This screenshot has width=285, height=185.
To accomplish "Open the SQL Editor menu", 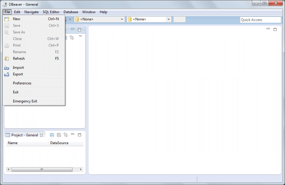I will [x=51, y=12].
